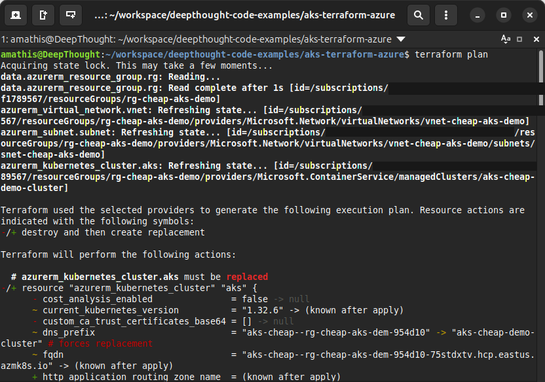The width and height of the screenshot is (545, 382).
Task: Click '# azurerm_kubernetes_cluster.aks must be' text
Action: 116,277
